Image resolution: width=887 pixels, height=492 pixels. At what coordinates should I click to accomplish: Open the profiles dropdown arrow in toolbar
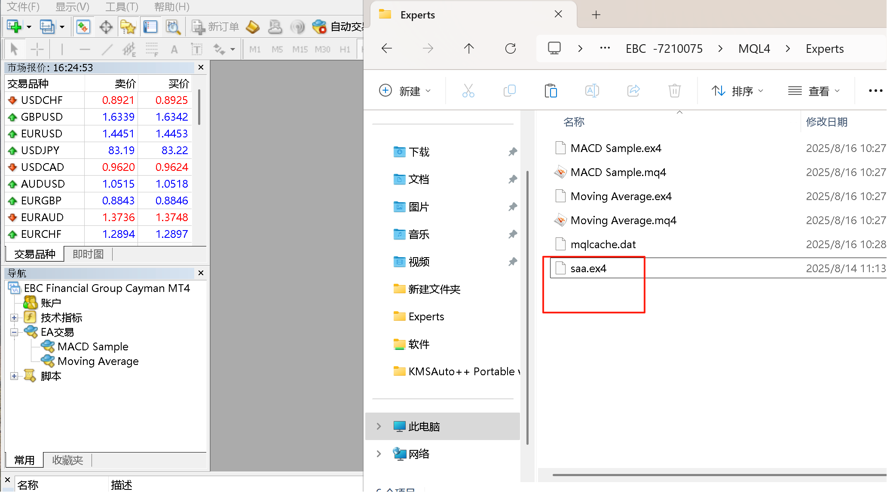(x=62, y=27)
